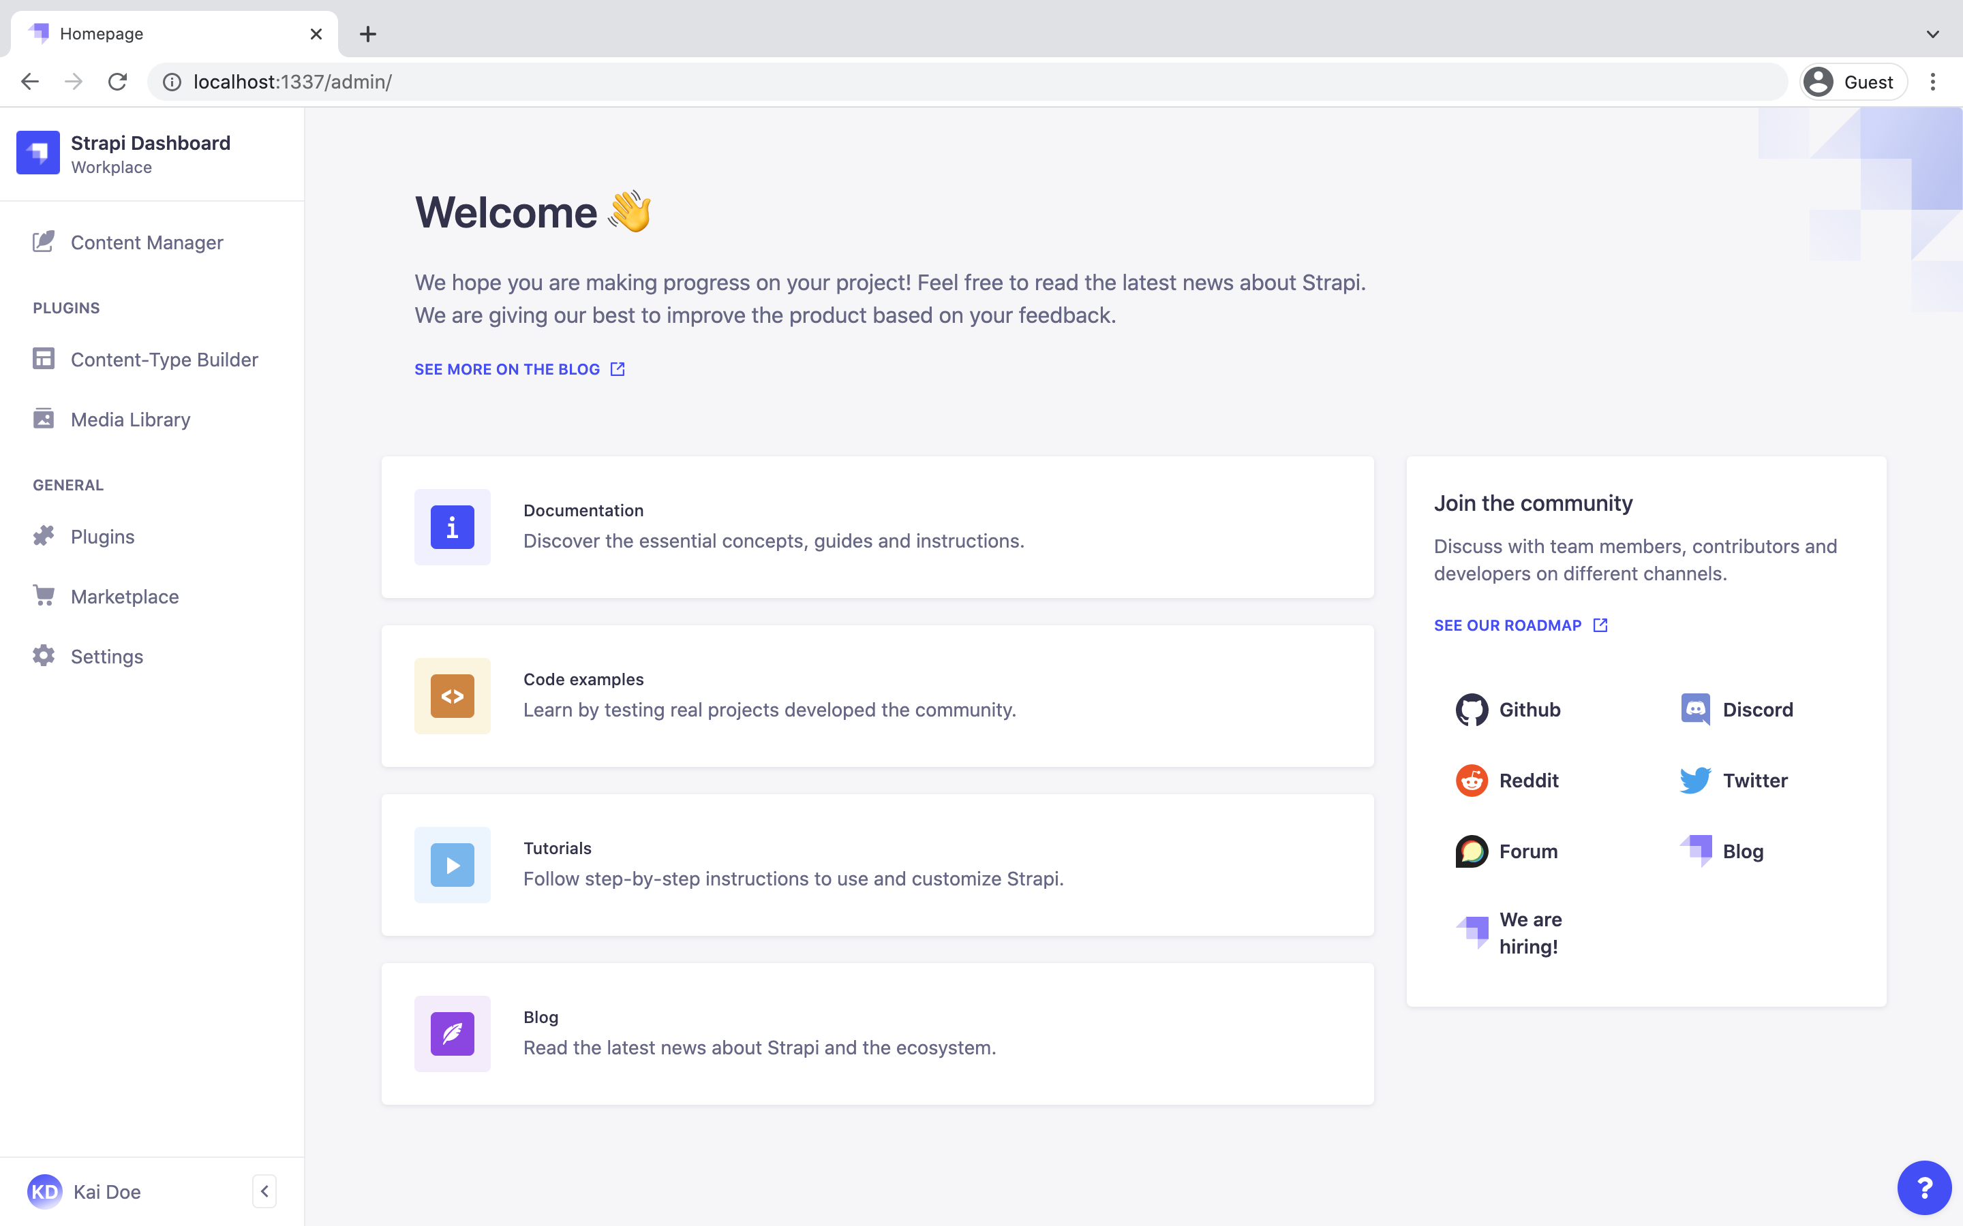
Task: Click SEE OUR ROADMAP
Action: (1507, 625)
